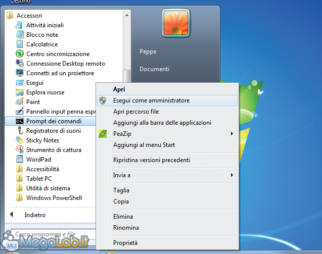This screenshot has height=254, width=322.
Task: Open the Accessori folder icon
Action: [10, 15]
